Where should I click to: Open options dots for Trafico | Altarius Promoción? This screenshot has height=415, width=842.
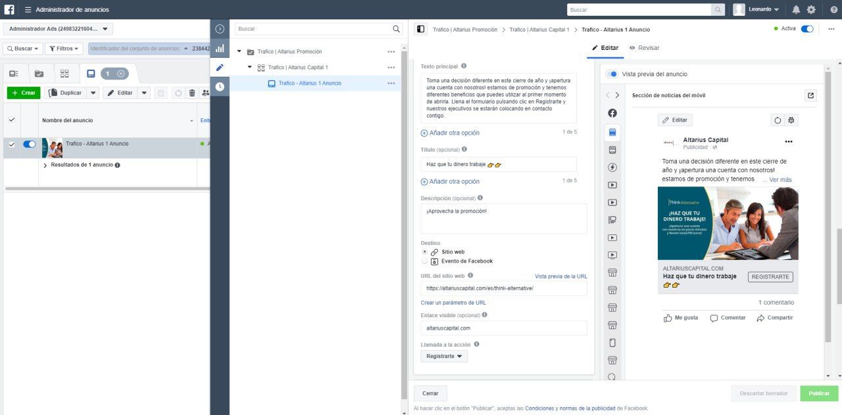click(x=391, y=52)
